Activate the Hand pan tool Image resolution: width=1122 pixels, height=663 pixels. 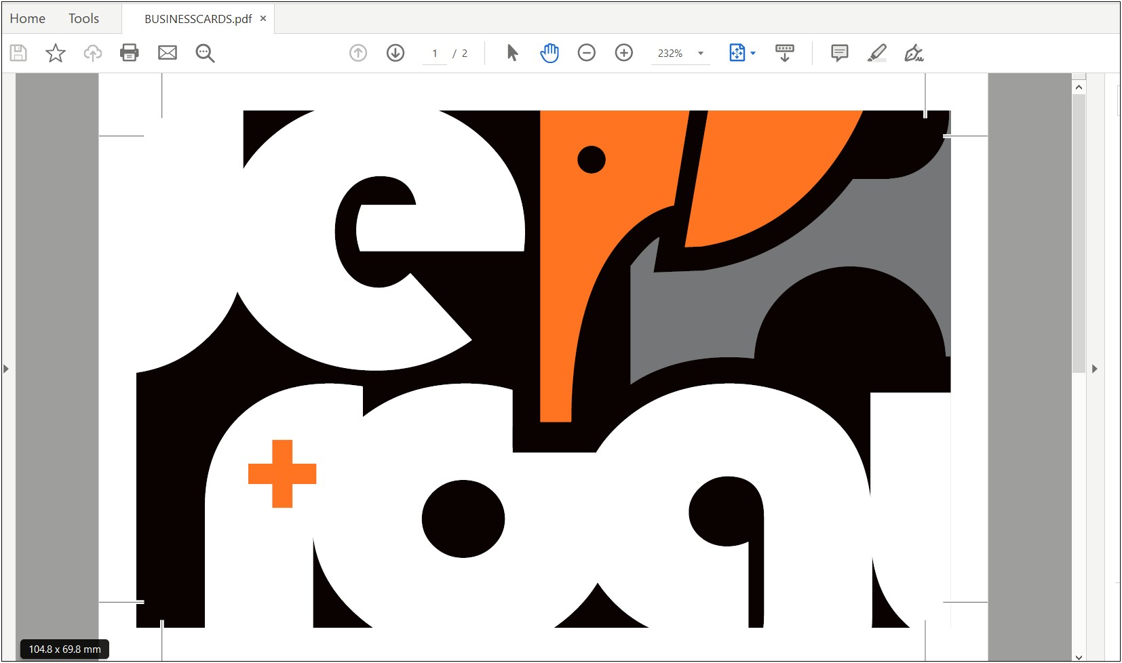[549, 53]
